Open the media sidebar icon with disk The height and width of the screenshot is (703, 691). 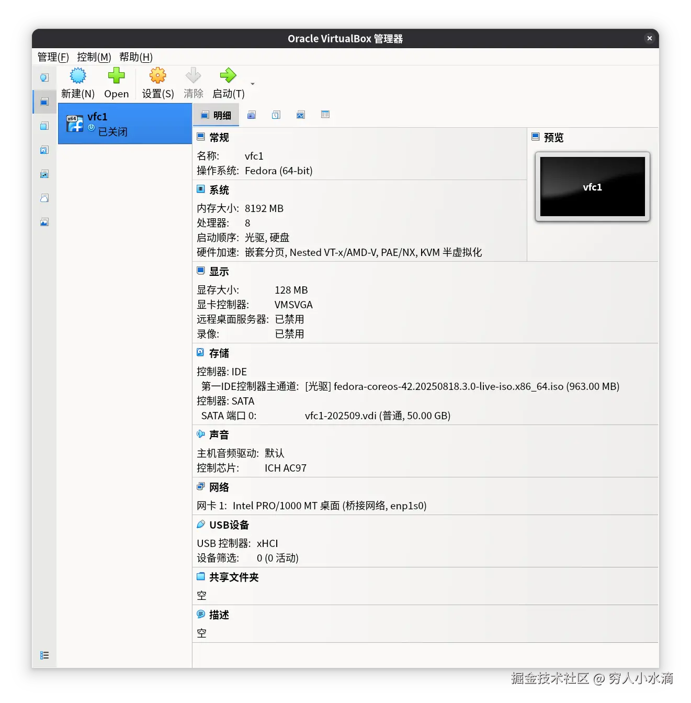click(x=44, y=150)
